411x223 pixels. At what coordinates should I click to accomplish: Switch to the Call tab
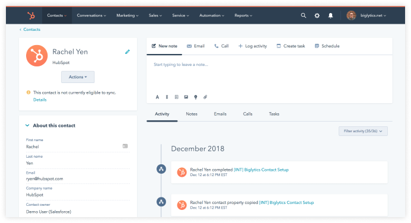coord(221,46)
